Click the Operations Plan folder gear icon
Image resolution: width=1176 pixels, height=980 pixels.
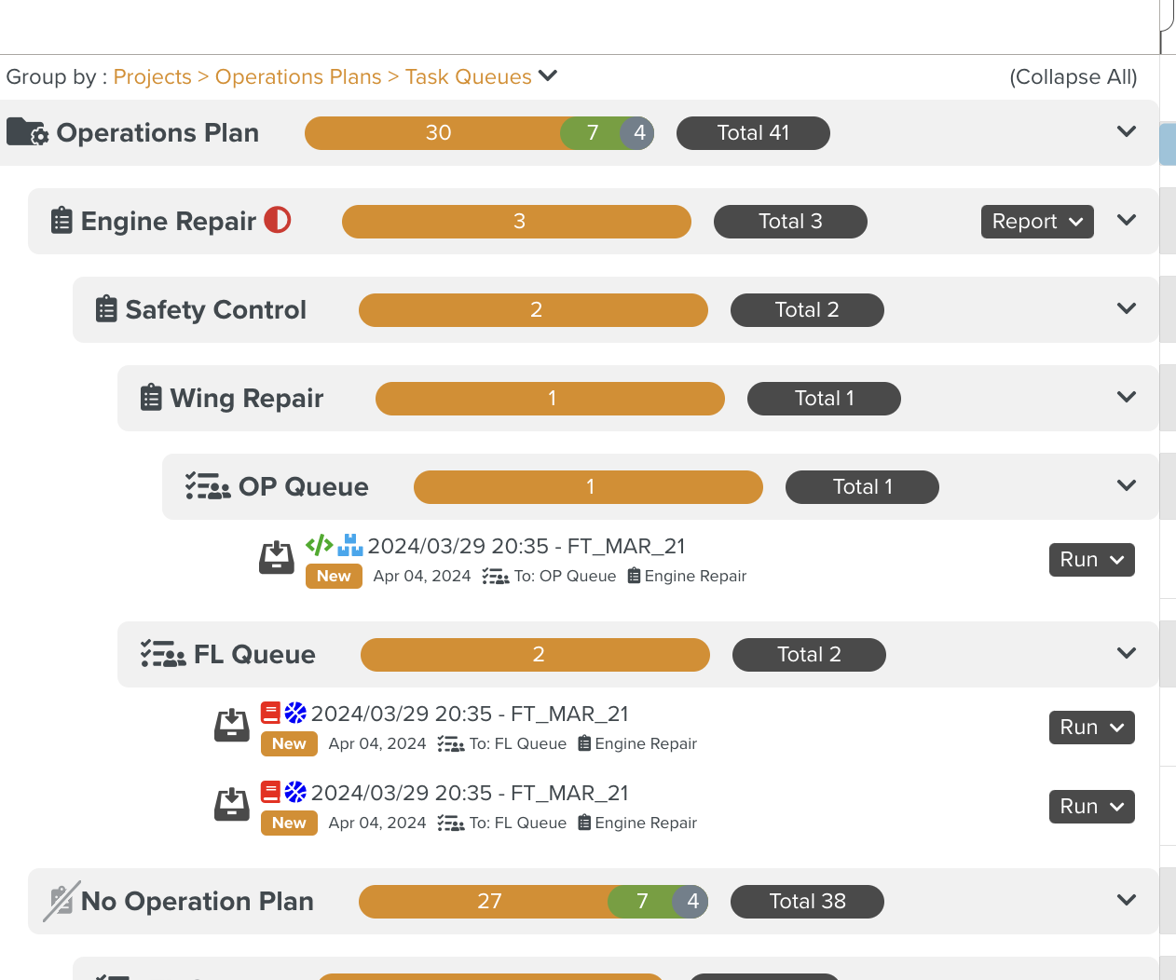(28, 132)
